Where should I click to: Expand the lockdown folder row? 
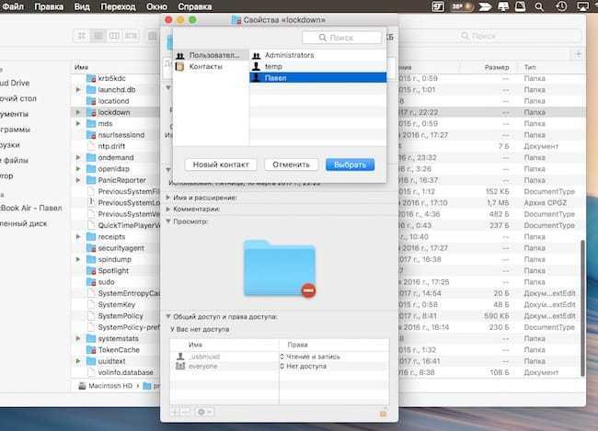78,112
